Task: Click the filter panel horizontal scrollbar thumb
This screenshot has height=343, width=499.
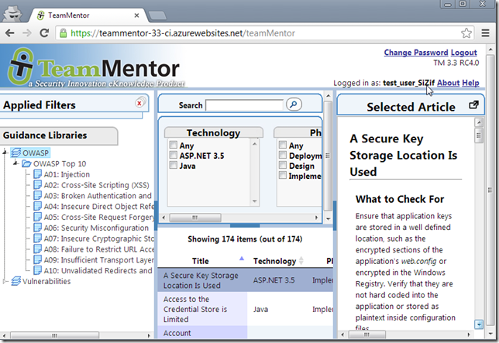Action: [x=195, y=218]
